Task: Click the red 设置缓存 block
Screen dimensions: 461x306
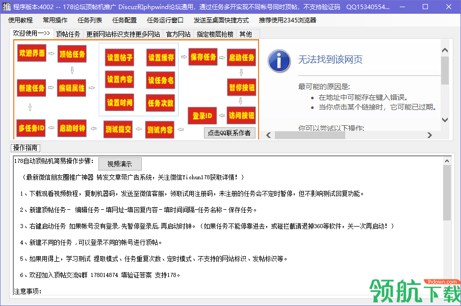Action: (161, 58)
